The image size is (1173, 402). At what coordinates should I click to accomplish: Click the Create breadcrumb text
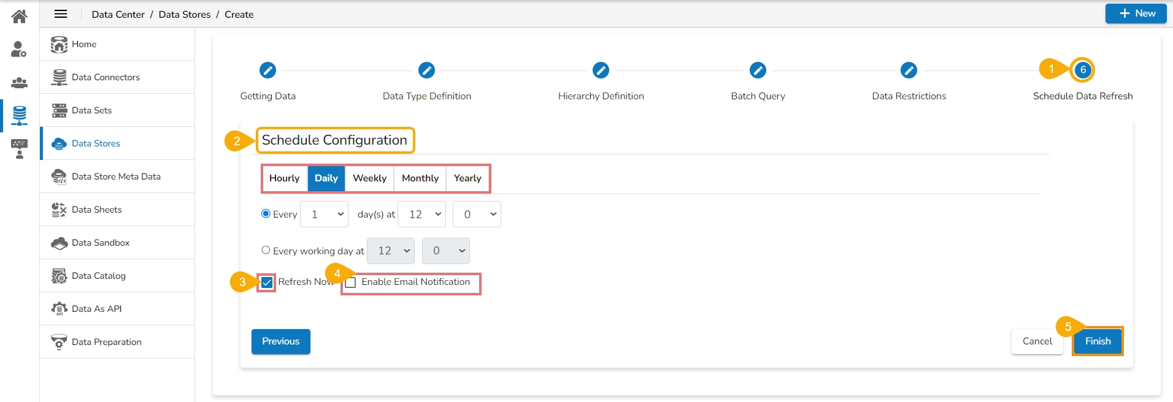pyautogui.click(x=239, y=14)
